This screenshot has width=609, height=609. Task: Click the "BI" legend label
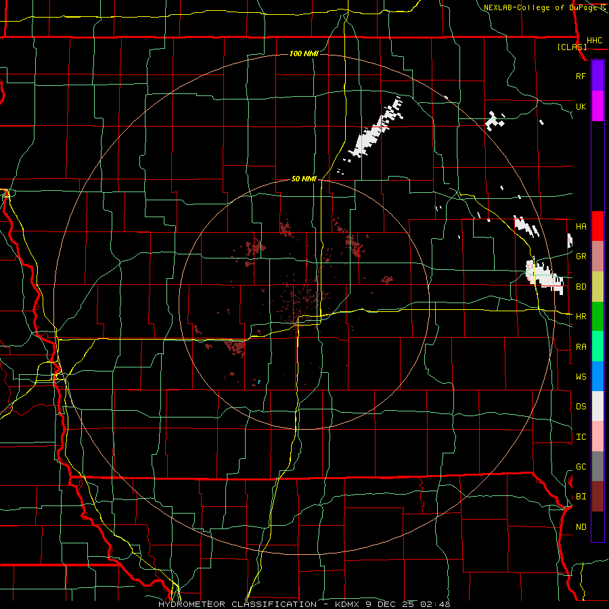(x=581, y=497)
